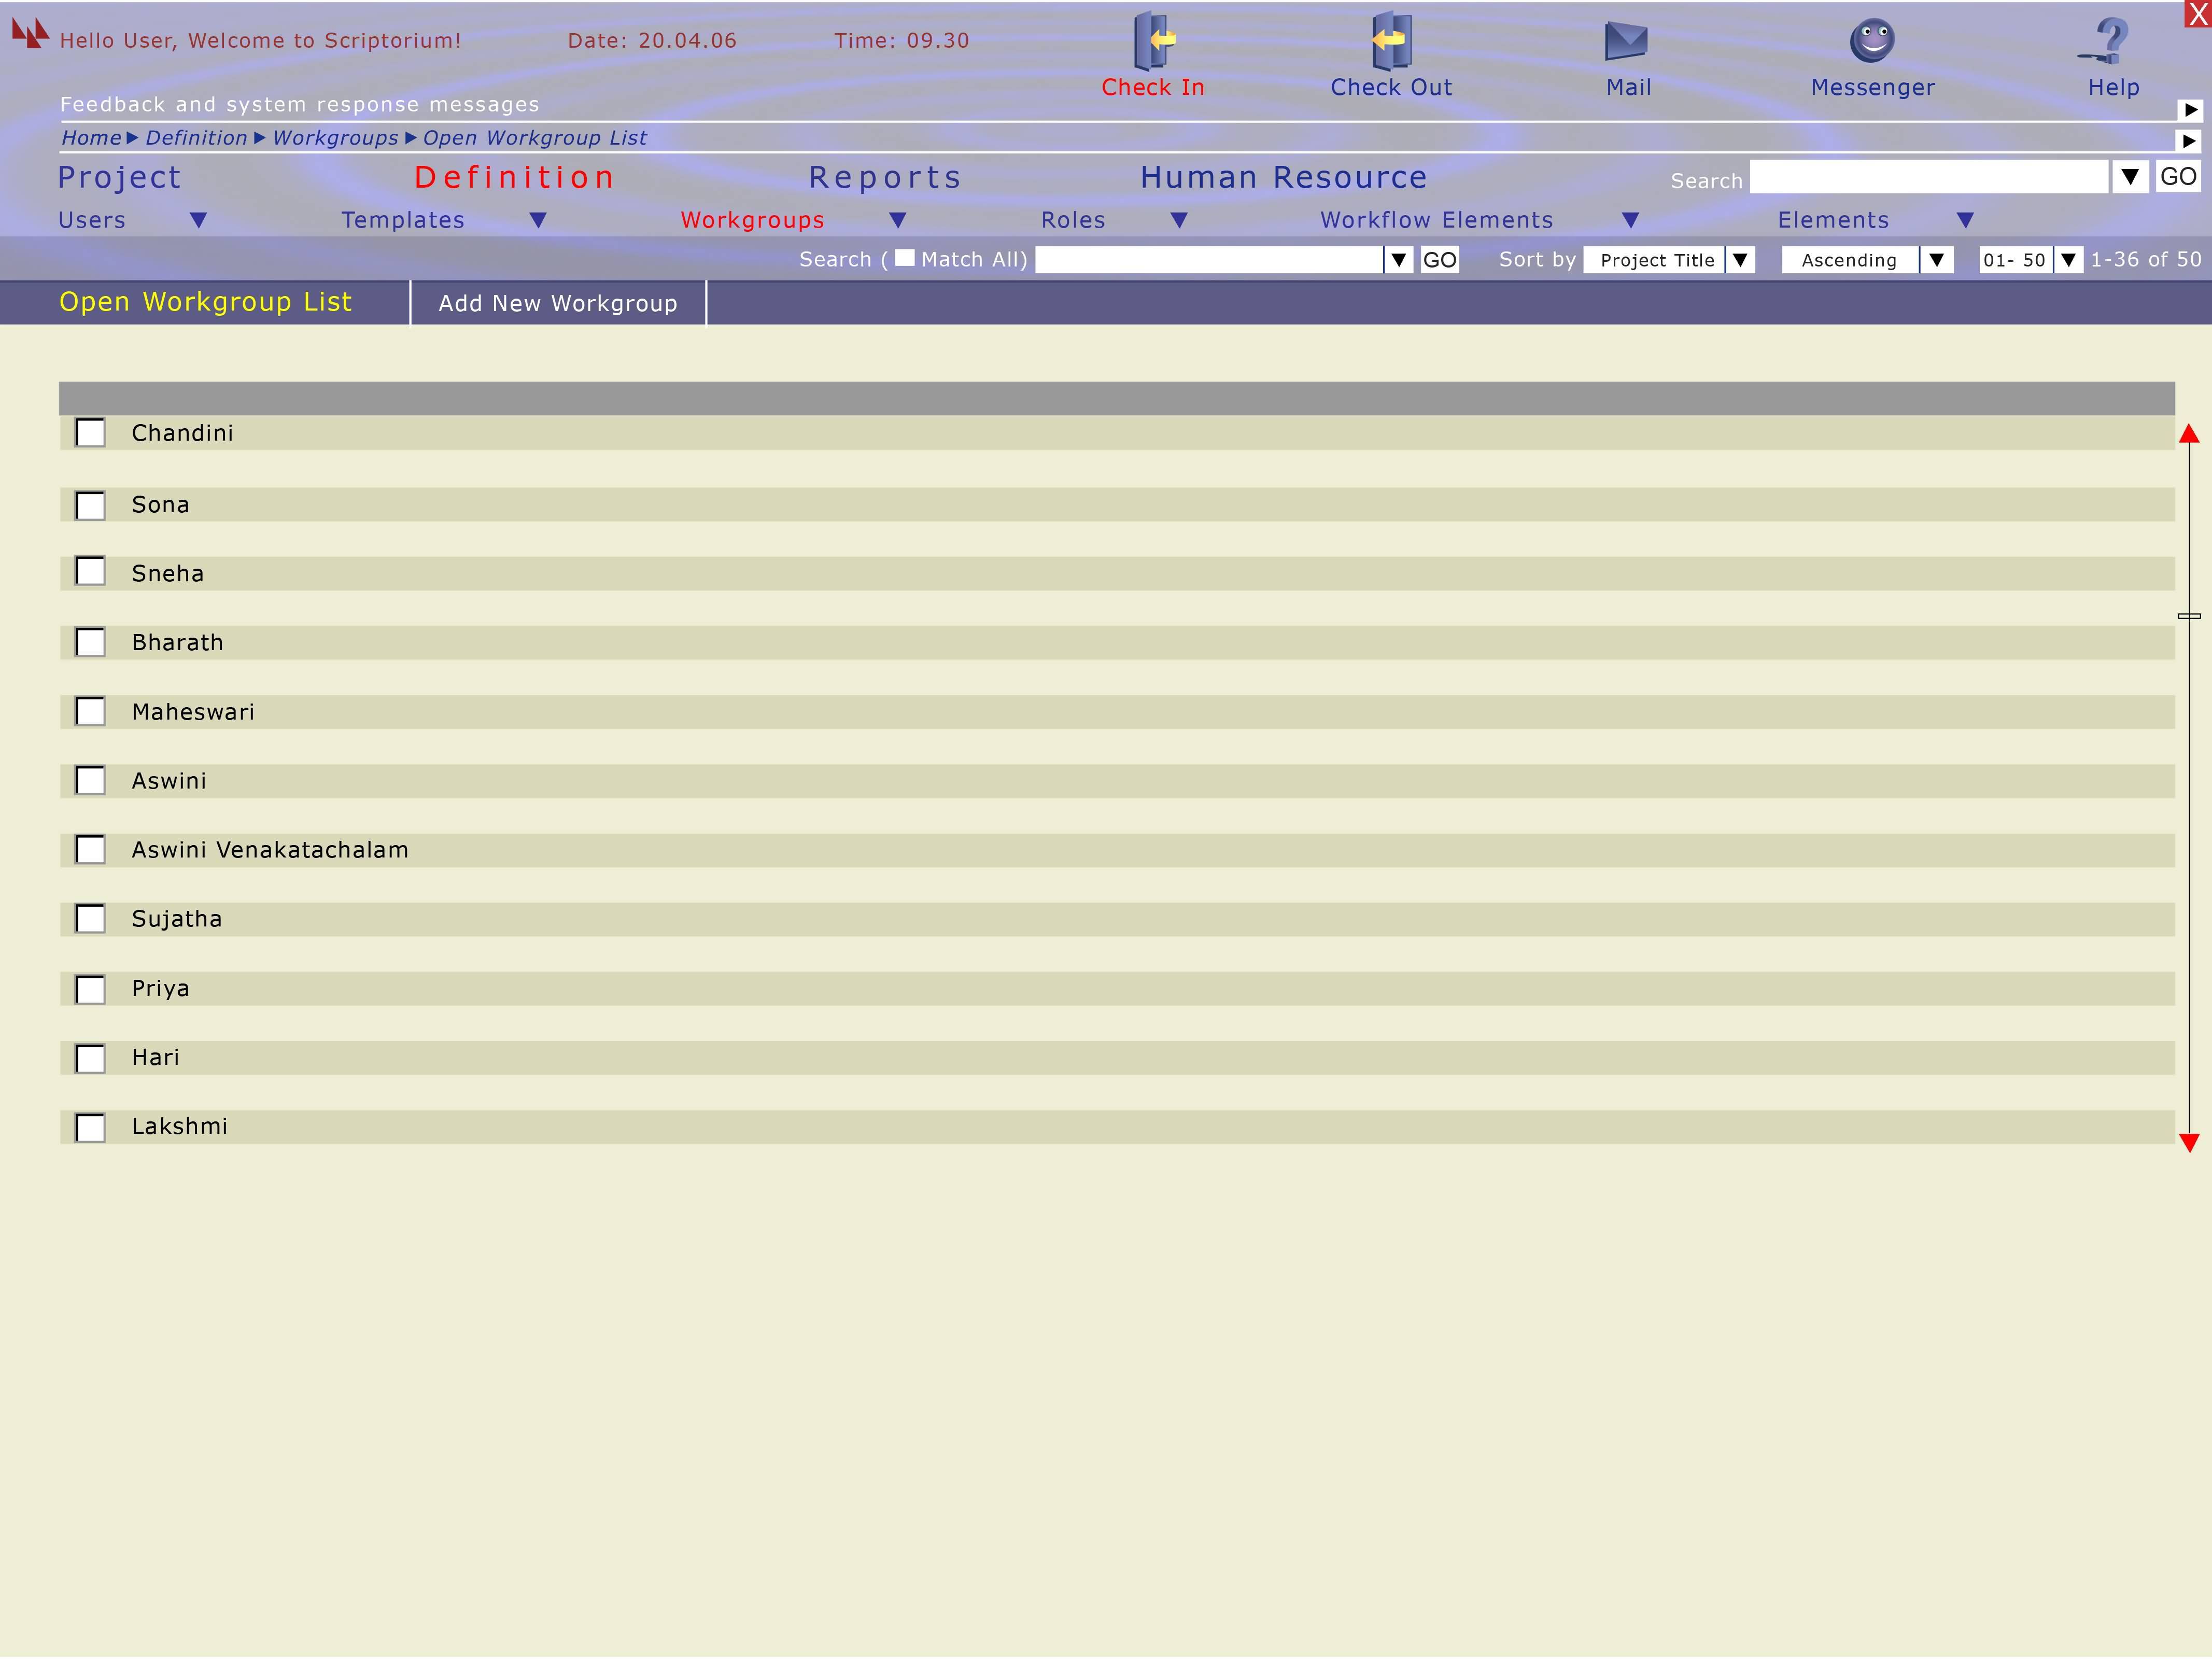This screenshot has height=1659, width=2212.
Task: Check the Chandini workgroup checkbox
Action: [x=91, y=433]
